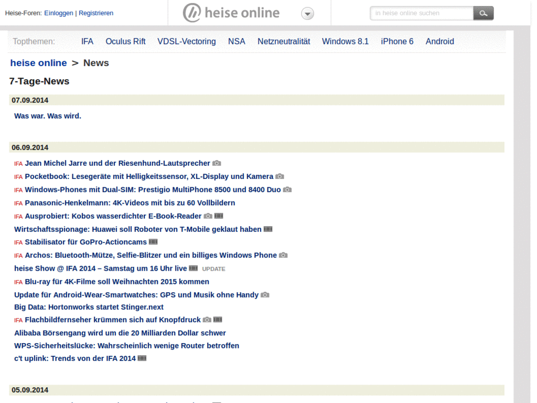Open Flachbildfernseher krümmen sich article
The image size is (537, 403).
click(113, 320)
